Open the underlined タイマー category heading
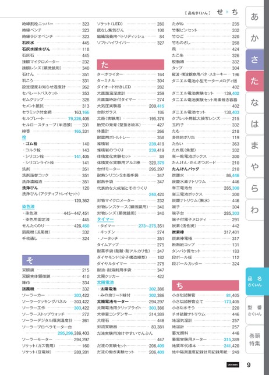Image resolution: width=269 pixels, height=375 pixels. pos(105,220)
